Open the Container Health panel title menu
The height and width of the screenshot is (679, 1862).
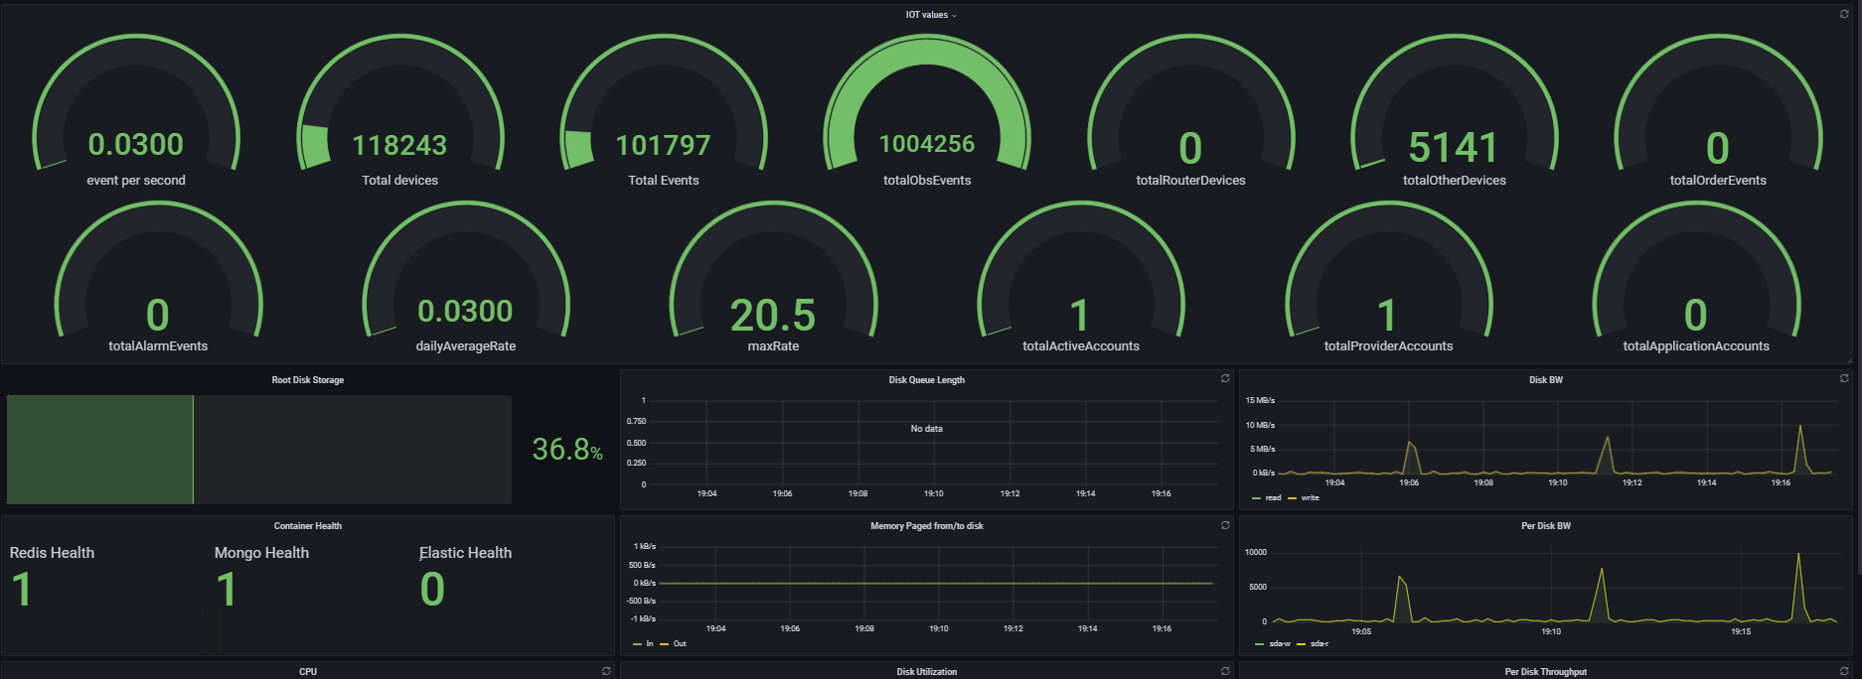click(x=308, y=526)
